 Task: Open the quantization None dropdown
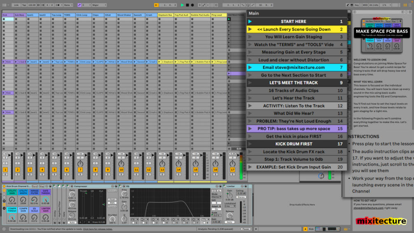click(68, 5)
